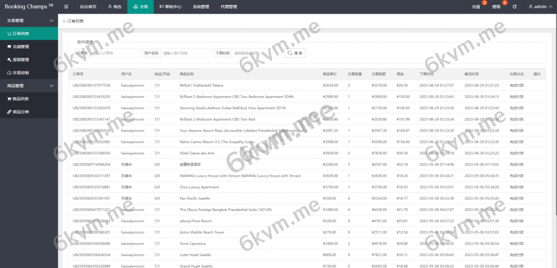Select 订单列表 in the sidebar

[x=21, y=34]
